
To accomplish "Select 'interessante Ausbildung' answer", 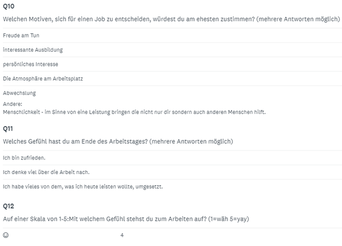I will 33,50.
